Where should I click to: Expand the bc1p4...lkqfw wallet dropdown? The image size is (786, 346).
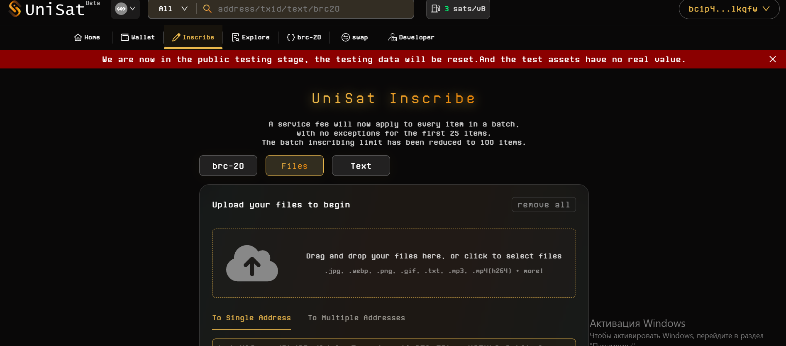coord(729,9)
